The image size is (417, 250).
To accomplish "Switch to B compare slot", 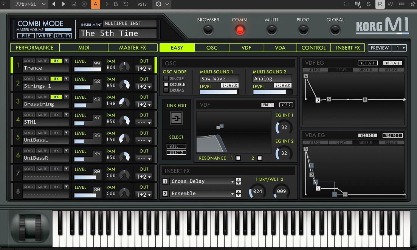I will point(116,4).
